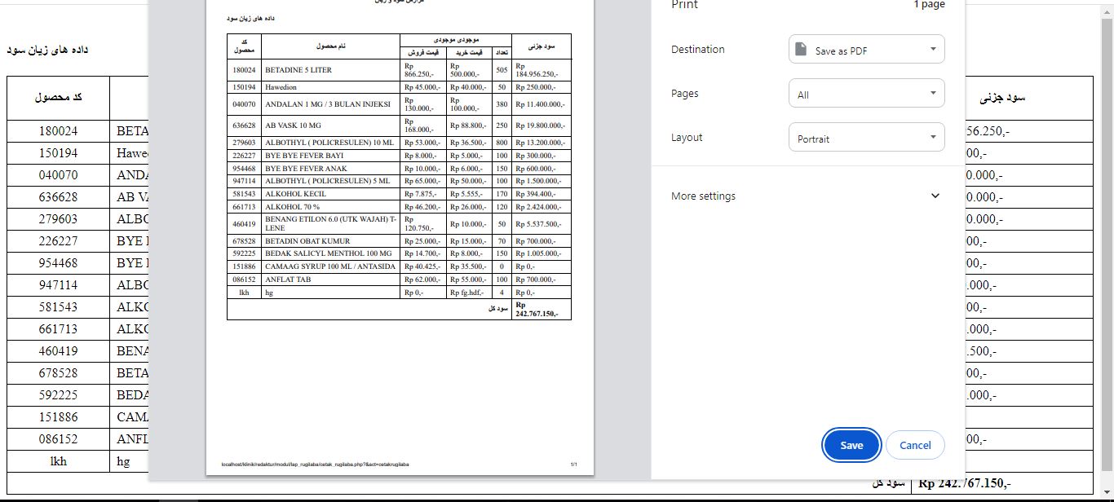Select BETADIN OBAT KUMUR in preview
The height and width of the screenshot is (502, 1114).
point(307,241)
